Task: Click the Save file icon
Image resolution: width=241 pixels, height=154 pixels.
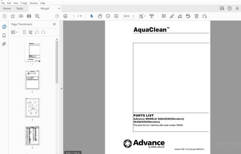Action: (4, 16)
